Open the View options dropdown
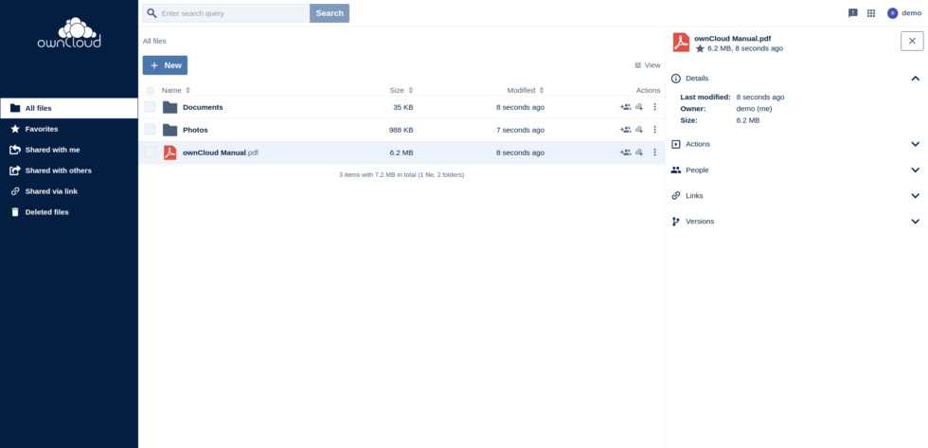This screenshot has height=448, width=928. [x=648, y=65]
